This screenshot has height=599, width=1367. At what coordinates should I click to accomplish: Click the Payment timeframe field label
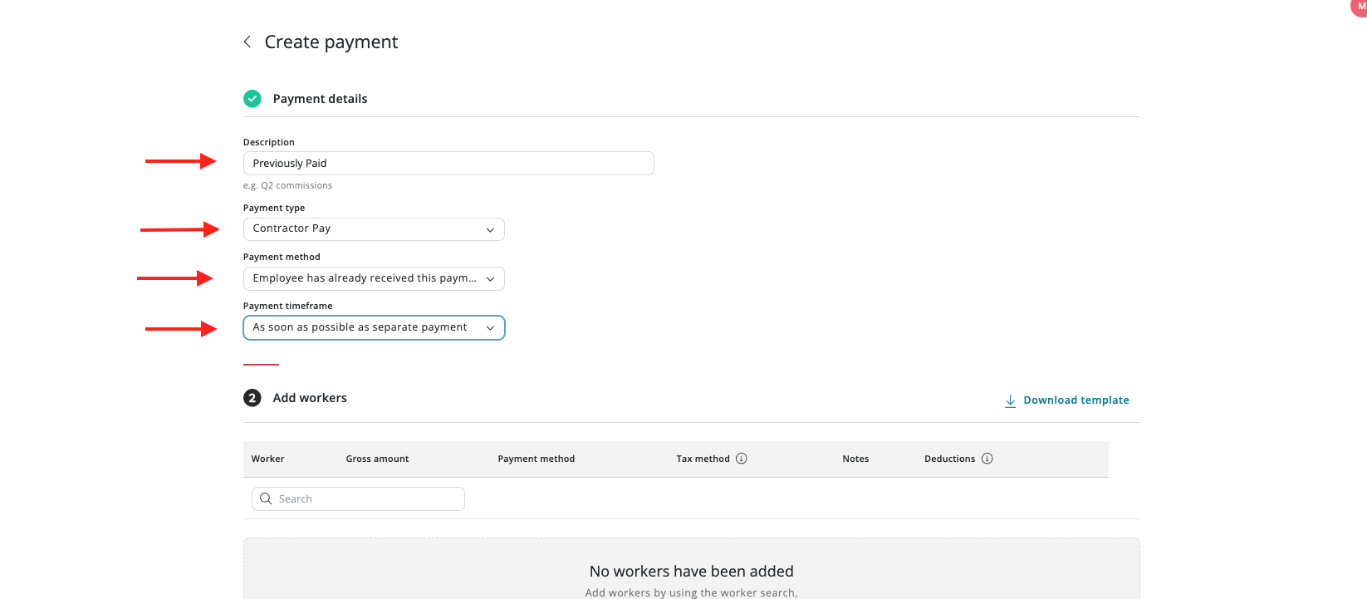(287, 306)
